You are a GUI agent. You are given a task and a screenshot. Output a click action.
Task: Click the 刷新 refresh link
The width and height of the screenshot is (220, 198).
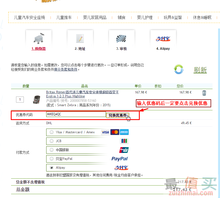pyautogui.click(x=200, y=70)
